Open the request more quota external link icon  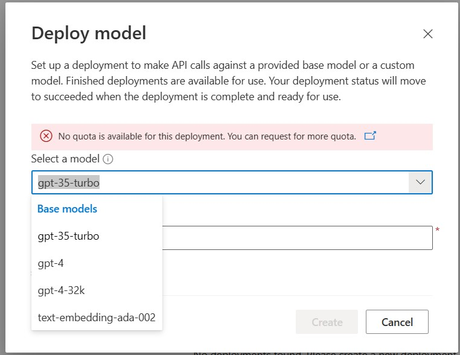click(371, 136)
